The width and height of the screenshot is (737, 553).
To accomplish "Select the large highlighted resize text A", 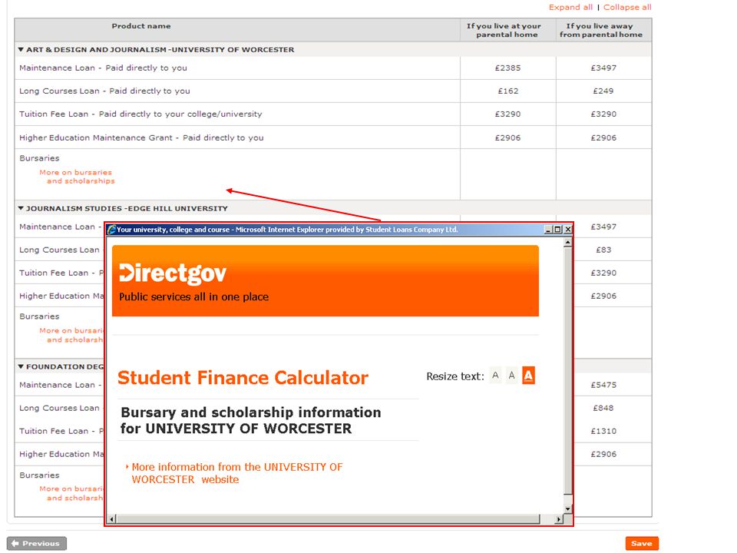I will (529, 376).
